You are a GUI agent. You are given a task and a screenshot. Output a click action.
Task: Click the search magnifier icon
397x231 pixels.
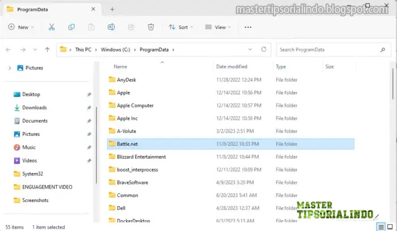tap(383, 50)
